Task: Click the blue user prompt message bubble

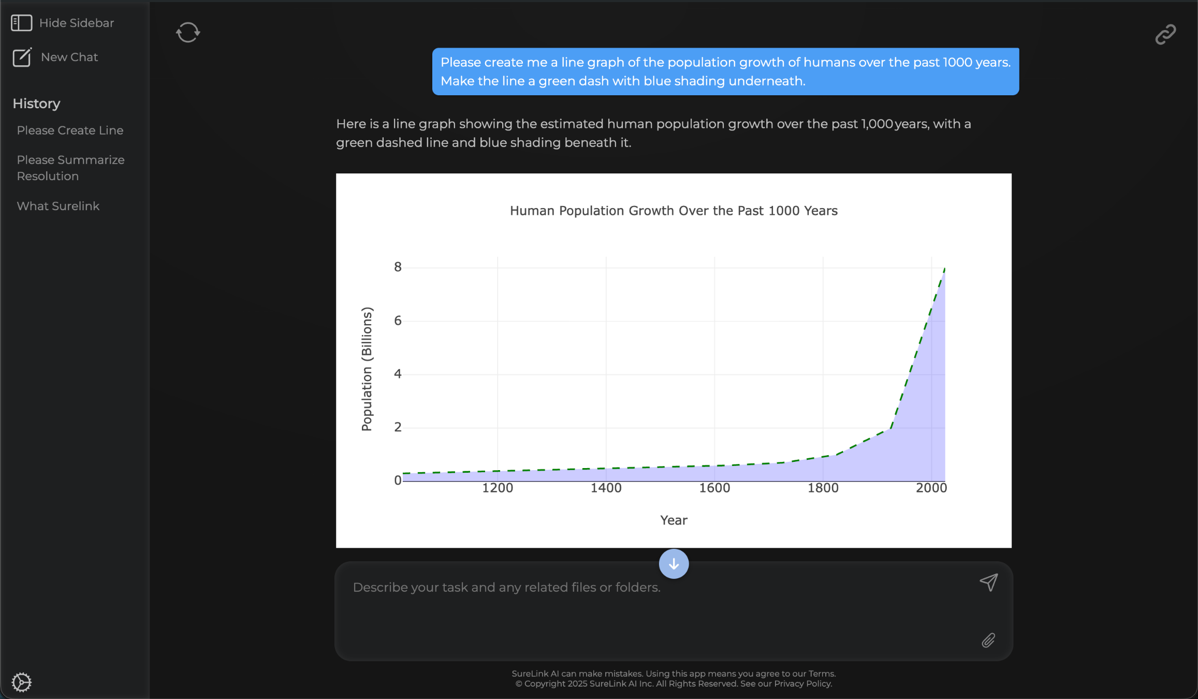Action: pos(725,71)
